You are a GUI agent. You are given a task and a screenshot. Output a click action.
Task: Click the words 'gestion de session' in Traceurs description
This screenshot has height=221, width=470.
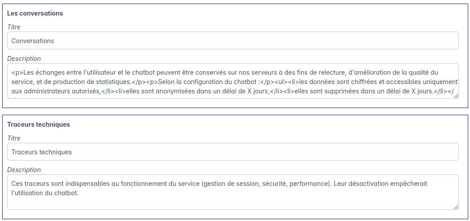click(229, 184)
